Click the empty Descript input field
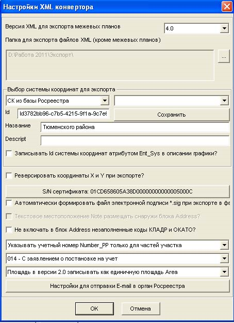 pyautogui.click(x=135, y=140)
